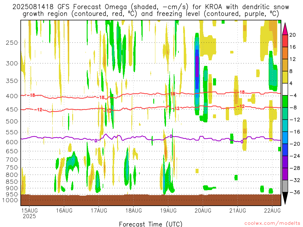Click the -12 contour label near 21AUG

(241, 106)
